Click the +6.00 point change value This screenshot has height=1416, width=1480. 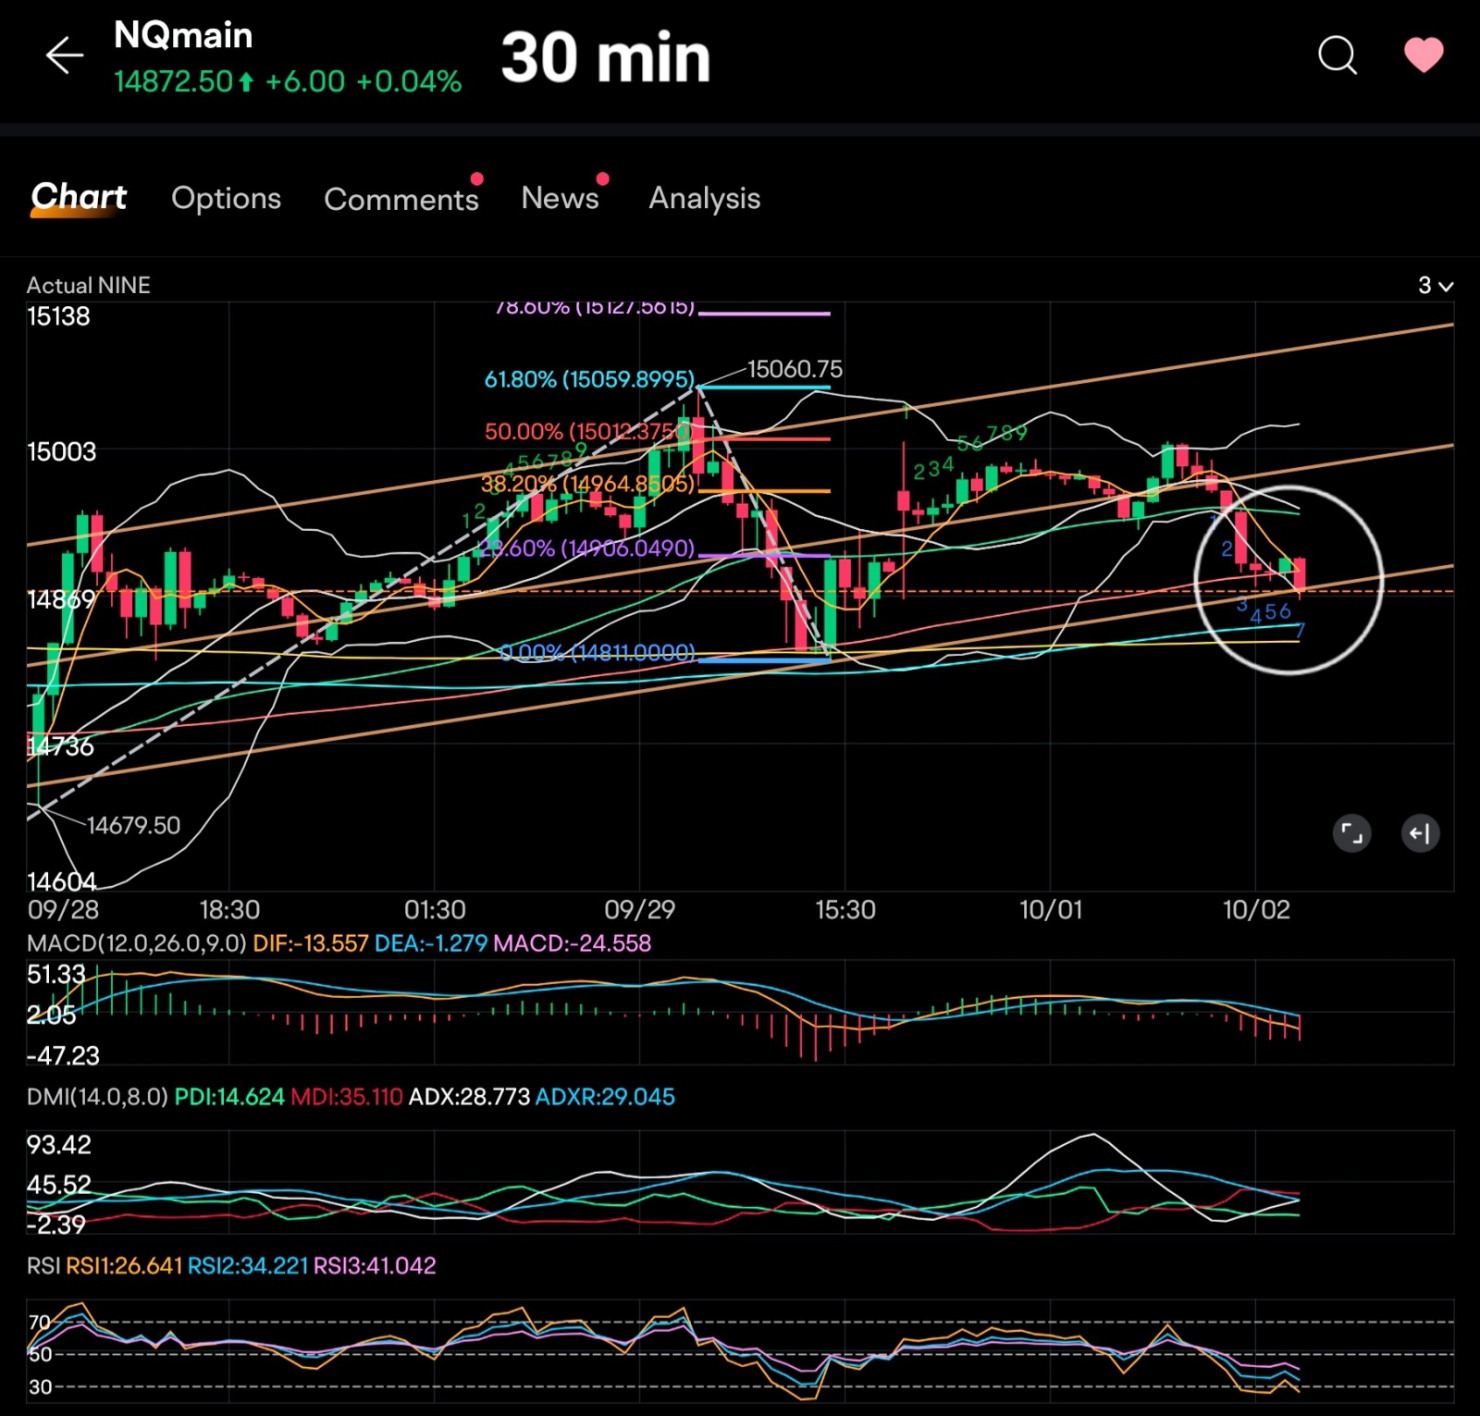[x=305, y=81]
